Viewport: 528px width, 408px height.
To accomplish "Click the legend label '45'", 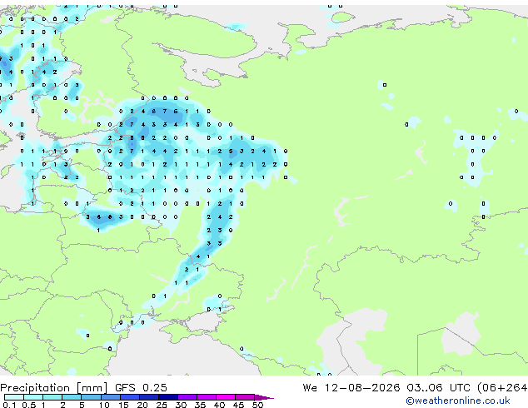I will pyautogui.click(x=238, y=405).
